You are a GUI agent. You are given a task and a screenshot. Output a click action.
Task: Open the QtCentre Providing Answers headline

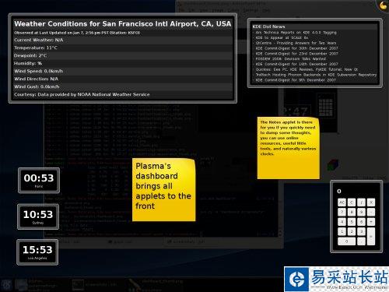[296, 43]
